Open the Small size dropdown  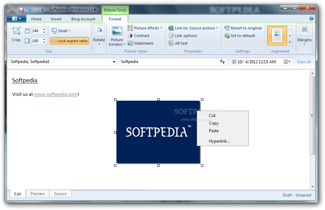tap(61, 31)
